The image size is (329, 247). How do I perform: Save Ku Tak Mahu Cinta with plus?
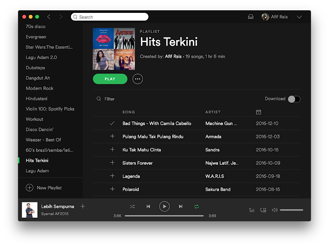(x=112, y=149)
